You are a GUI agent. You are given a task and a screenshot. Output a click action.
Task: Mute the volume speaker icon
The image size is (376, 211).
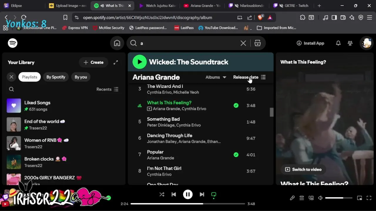coord(320,198)
